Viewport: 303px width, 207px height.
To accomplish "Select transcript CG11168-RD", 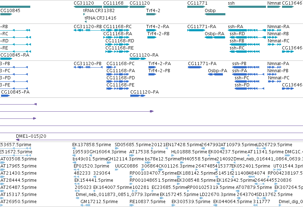I will click(x=120, y=41).
